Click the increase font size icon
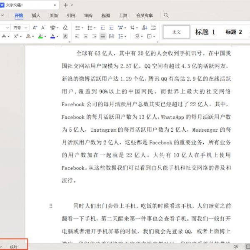Viewport: 250px width, 250px height. pos(35,27)
